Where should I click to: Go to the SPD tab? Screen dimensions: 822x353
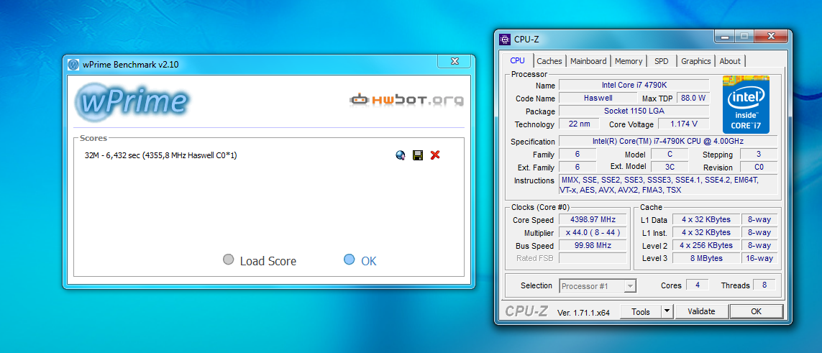tap(662, 61)
